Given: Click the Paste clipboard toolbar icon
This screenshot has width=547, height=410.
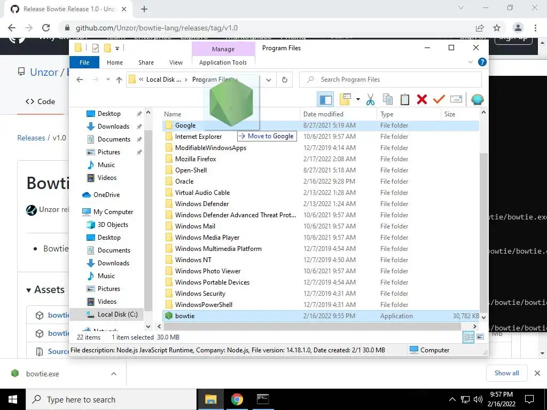Looking at the screenshot, I should click(x=405, y=99).
